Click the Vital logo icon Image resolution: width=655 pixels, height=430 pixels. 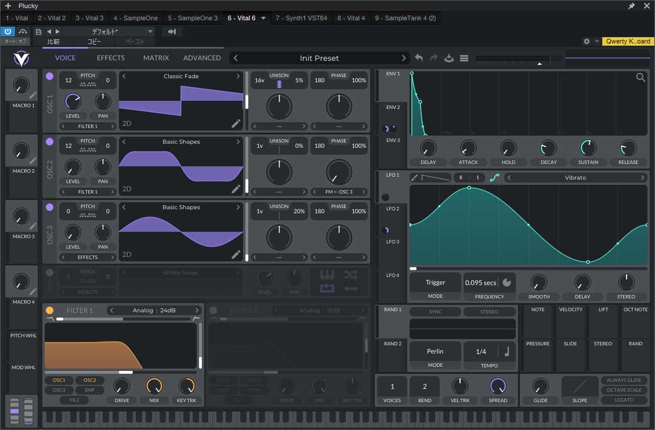pos(21,59)
